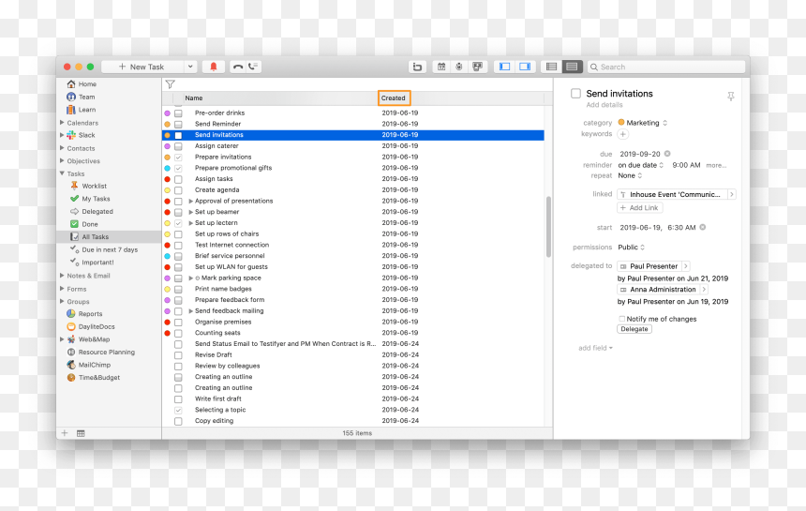
Task: Check off the Assign tasks row checkbox
Action: [178, 179]
